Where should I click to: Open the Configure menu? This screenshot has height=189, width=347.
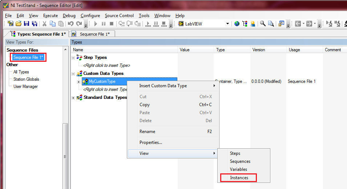click(x=90, y=16)
